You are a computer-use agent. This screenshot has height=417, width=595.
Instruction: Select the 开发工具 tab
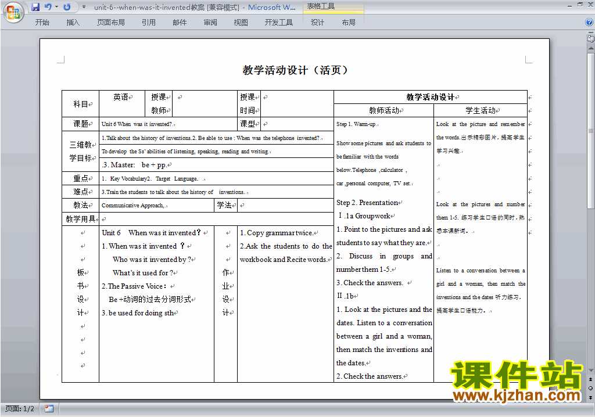[278, 23]
